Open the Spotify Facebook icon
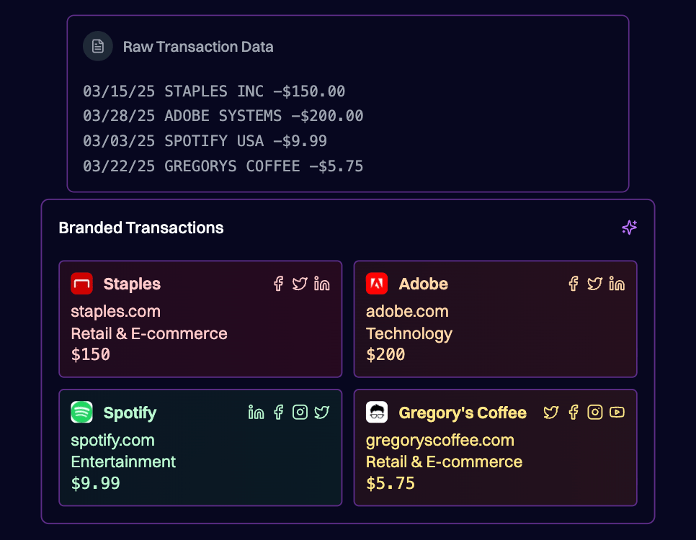This screenshot has width=696, height=540. [278, 413]
